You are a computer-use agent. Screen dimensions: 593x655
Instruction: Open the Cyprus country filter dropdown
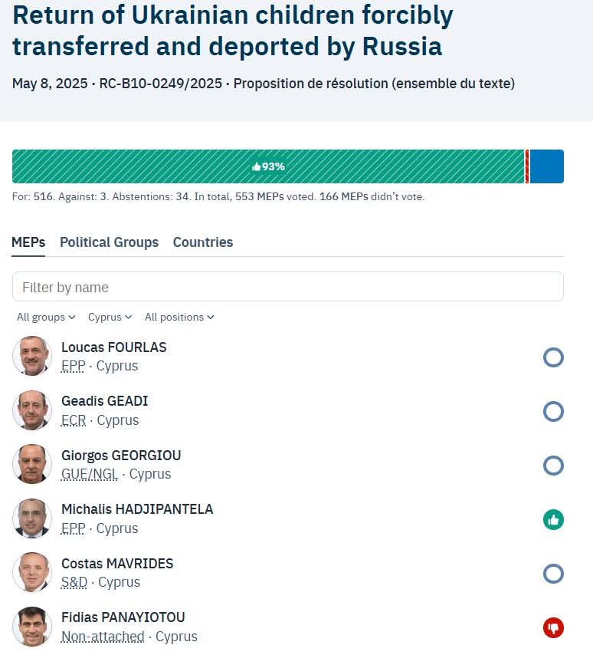tap(110, 317)
